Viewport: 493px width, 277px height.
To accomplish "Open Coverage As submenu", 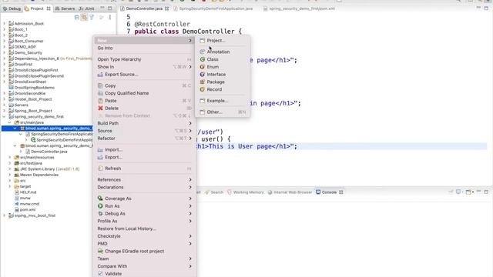I will (145, 199).
